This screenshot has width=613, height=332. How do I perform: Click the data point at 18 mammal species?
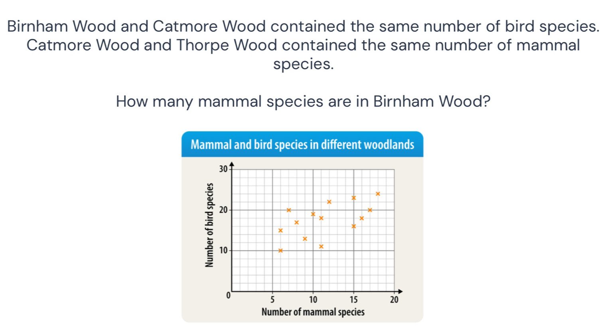click(x=378, y=194)
